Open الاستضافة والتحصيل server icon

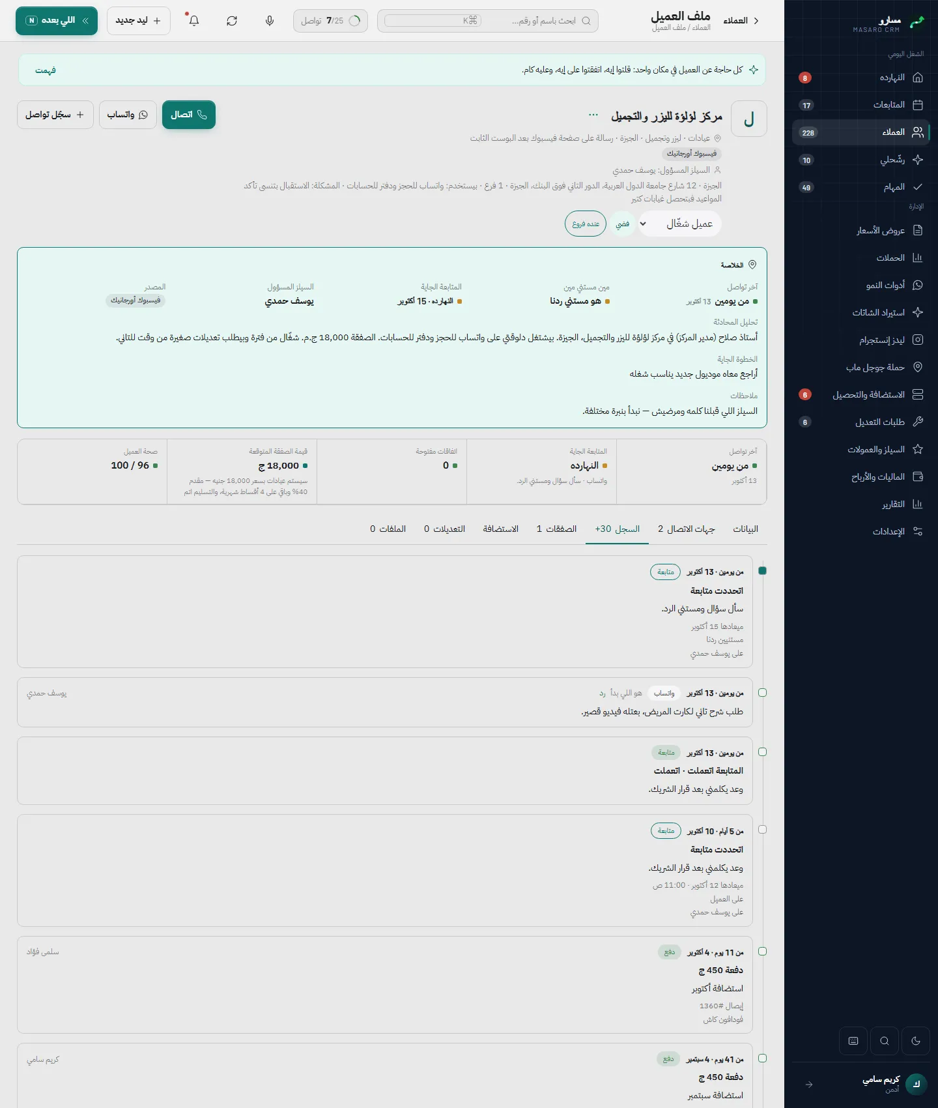(918, 394)
